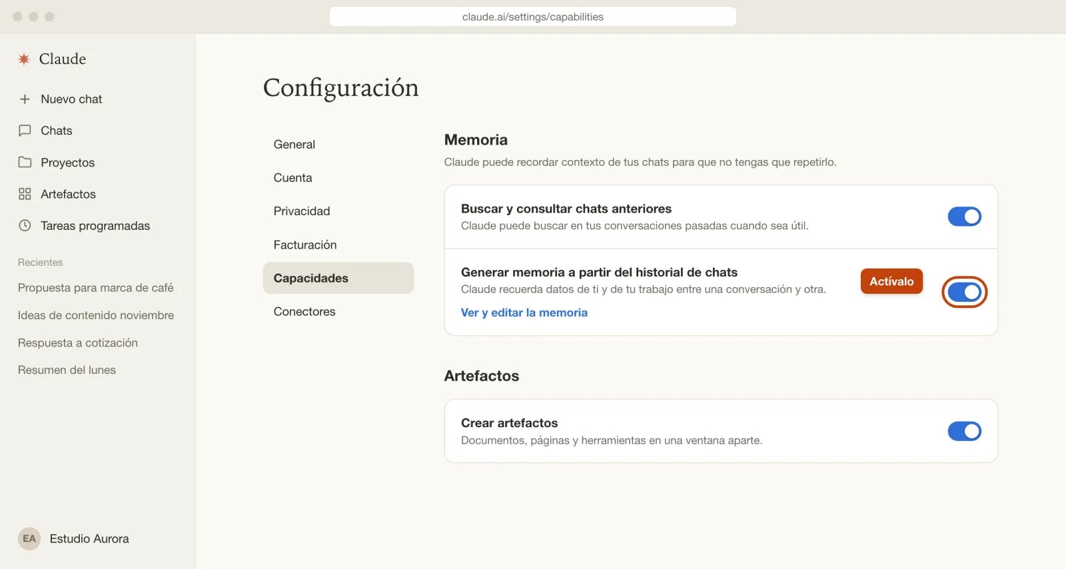This screenshot has width=1066, height=569.
Task: Click the browser address bar URL
Action: [533, 17]
